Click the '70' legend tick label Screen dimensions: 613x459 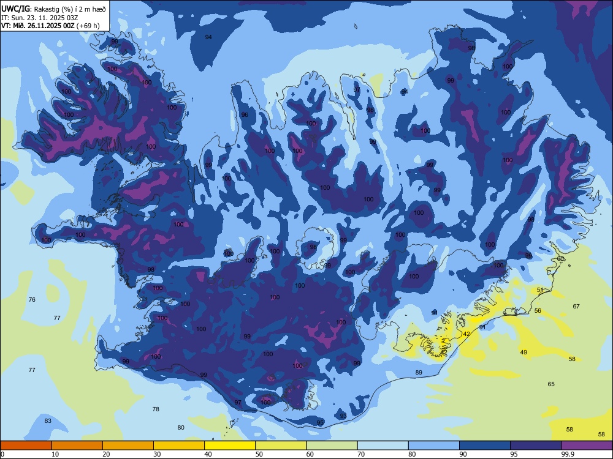tap(361, 454)
